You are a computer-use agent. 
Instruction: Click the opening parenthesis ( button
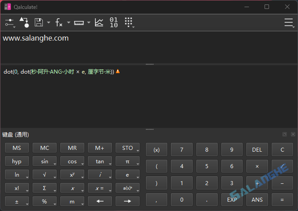(157, 166)
